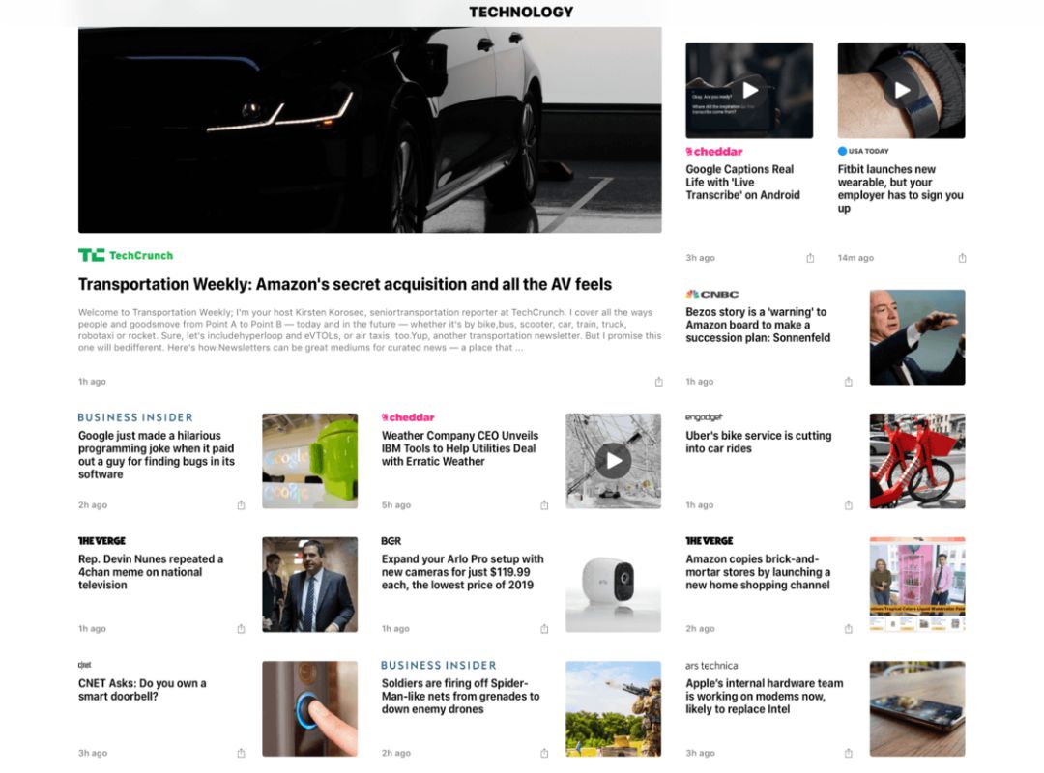
Task: Share the Uber's bike service article
Action: click(849, 504)
